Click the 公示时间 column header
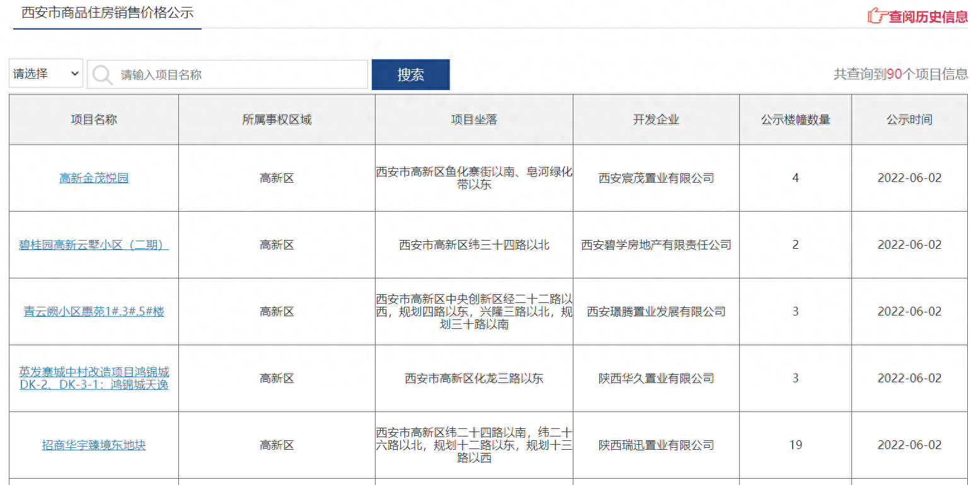This screenshot has width=971, height=485. (909, 120)
